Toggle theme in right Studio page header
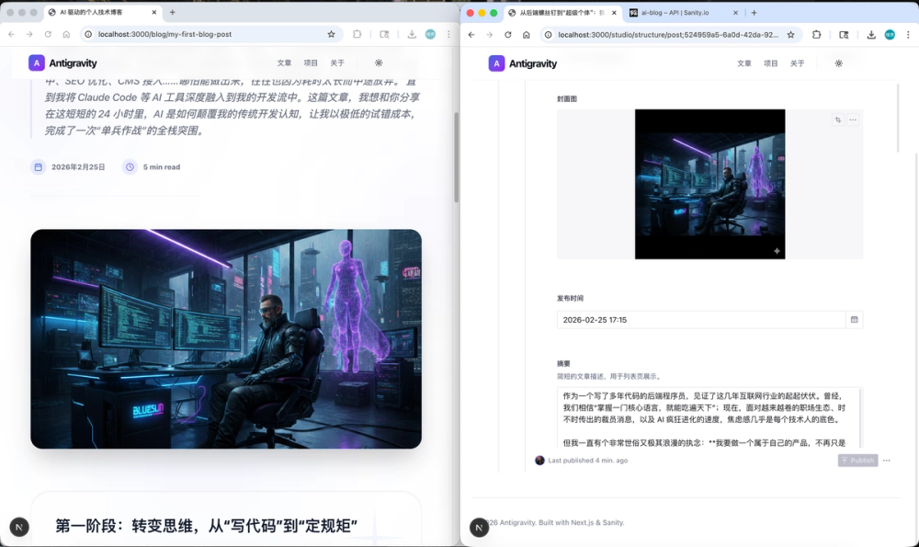This screenshot has width=919, height=547. click(839, 63)
